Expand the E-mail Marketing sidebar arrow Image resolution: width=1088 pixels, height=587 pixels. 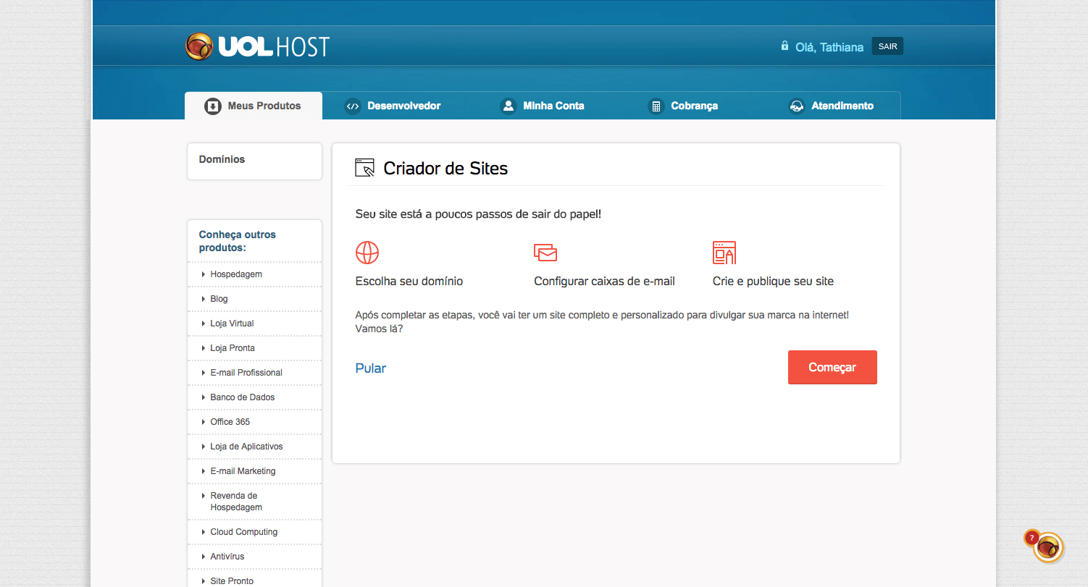pyautogui.click(x=204, y=471)
